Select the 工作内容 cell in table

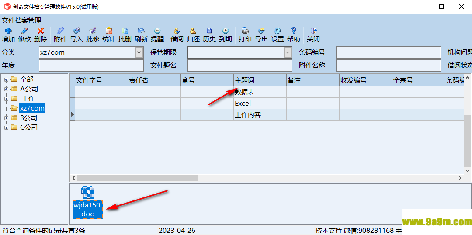[260, 115]
